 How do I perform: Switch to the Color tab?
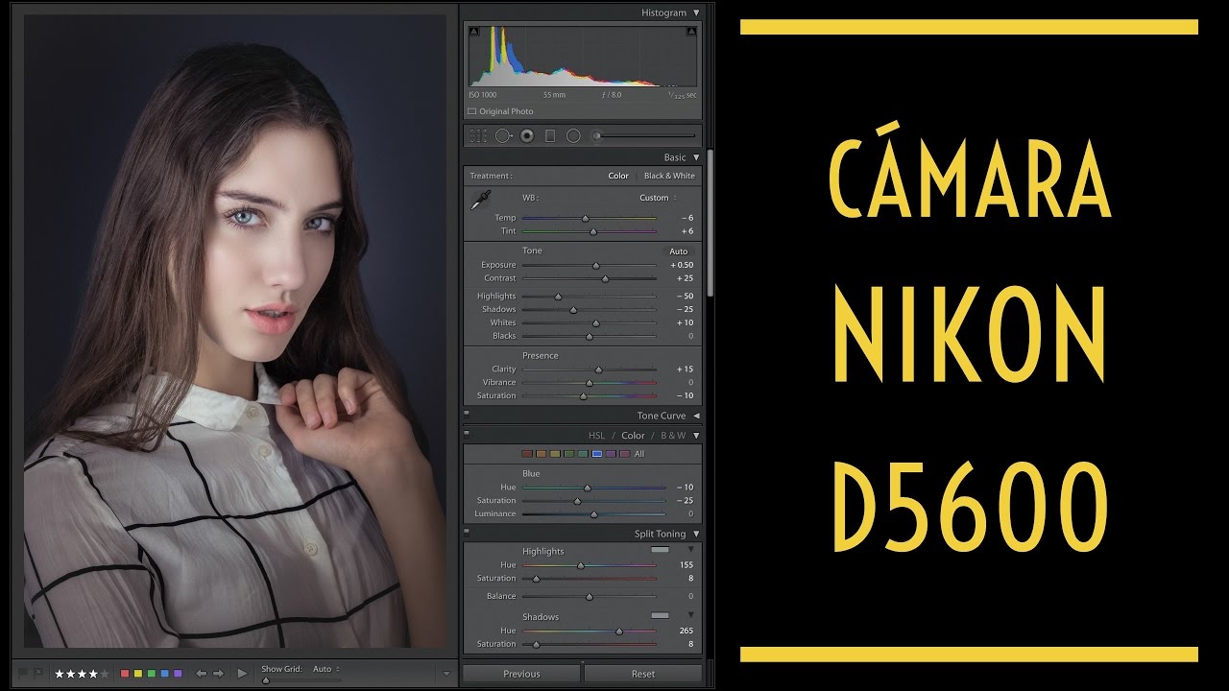pyautogui.click(x=634, y=436)
